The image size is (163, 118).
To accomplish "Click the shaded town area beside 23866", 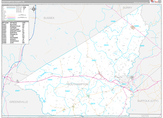I will 133,27.
